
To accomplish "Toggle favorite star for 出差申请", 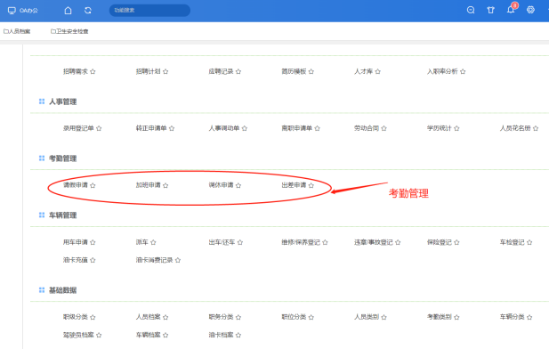I will click(x=311, y=185).
